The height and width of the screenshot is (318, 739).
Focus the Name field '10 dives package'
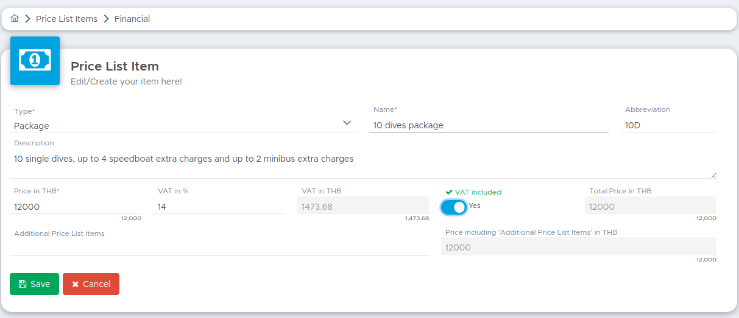489,125
